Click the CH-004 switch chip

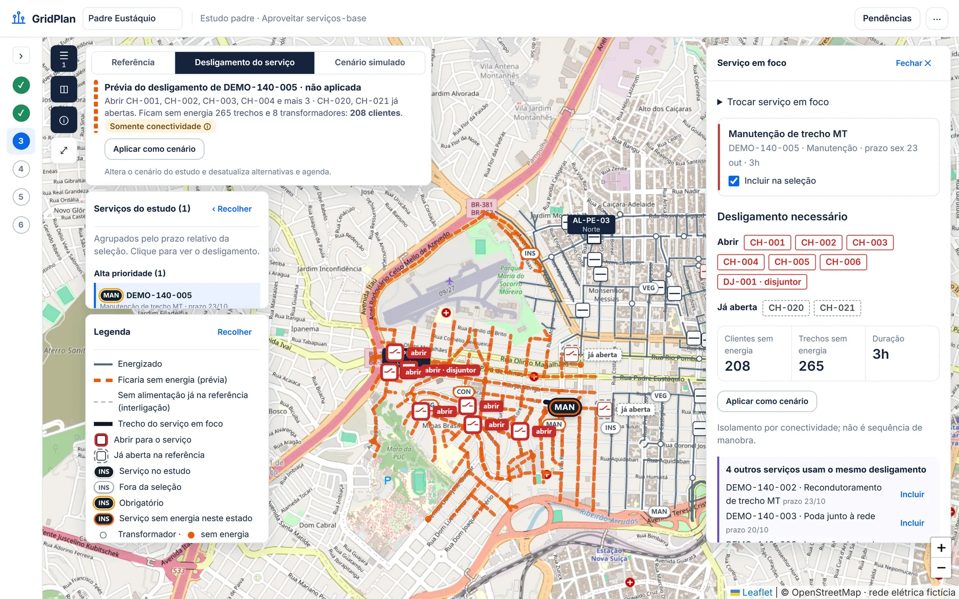[x=741, y=262]
